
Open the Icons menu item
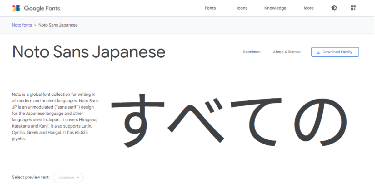pos(242,8)
